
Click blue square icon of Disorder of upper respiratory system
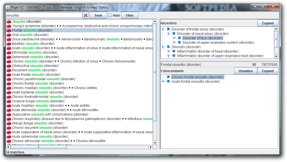[179, 42]
